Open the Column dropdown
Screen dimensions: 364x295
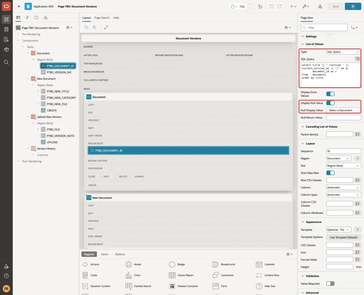[x=344, y=188]
